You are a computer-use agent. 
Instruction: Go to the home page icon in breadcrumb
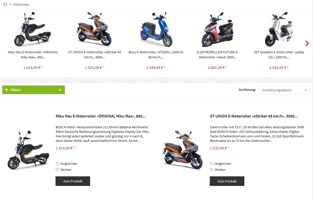click(x=5, y=5)
